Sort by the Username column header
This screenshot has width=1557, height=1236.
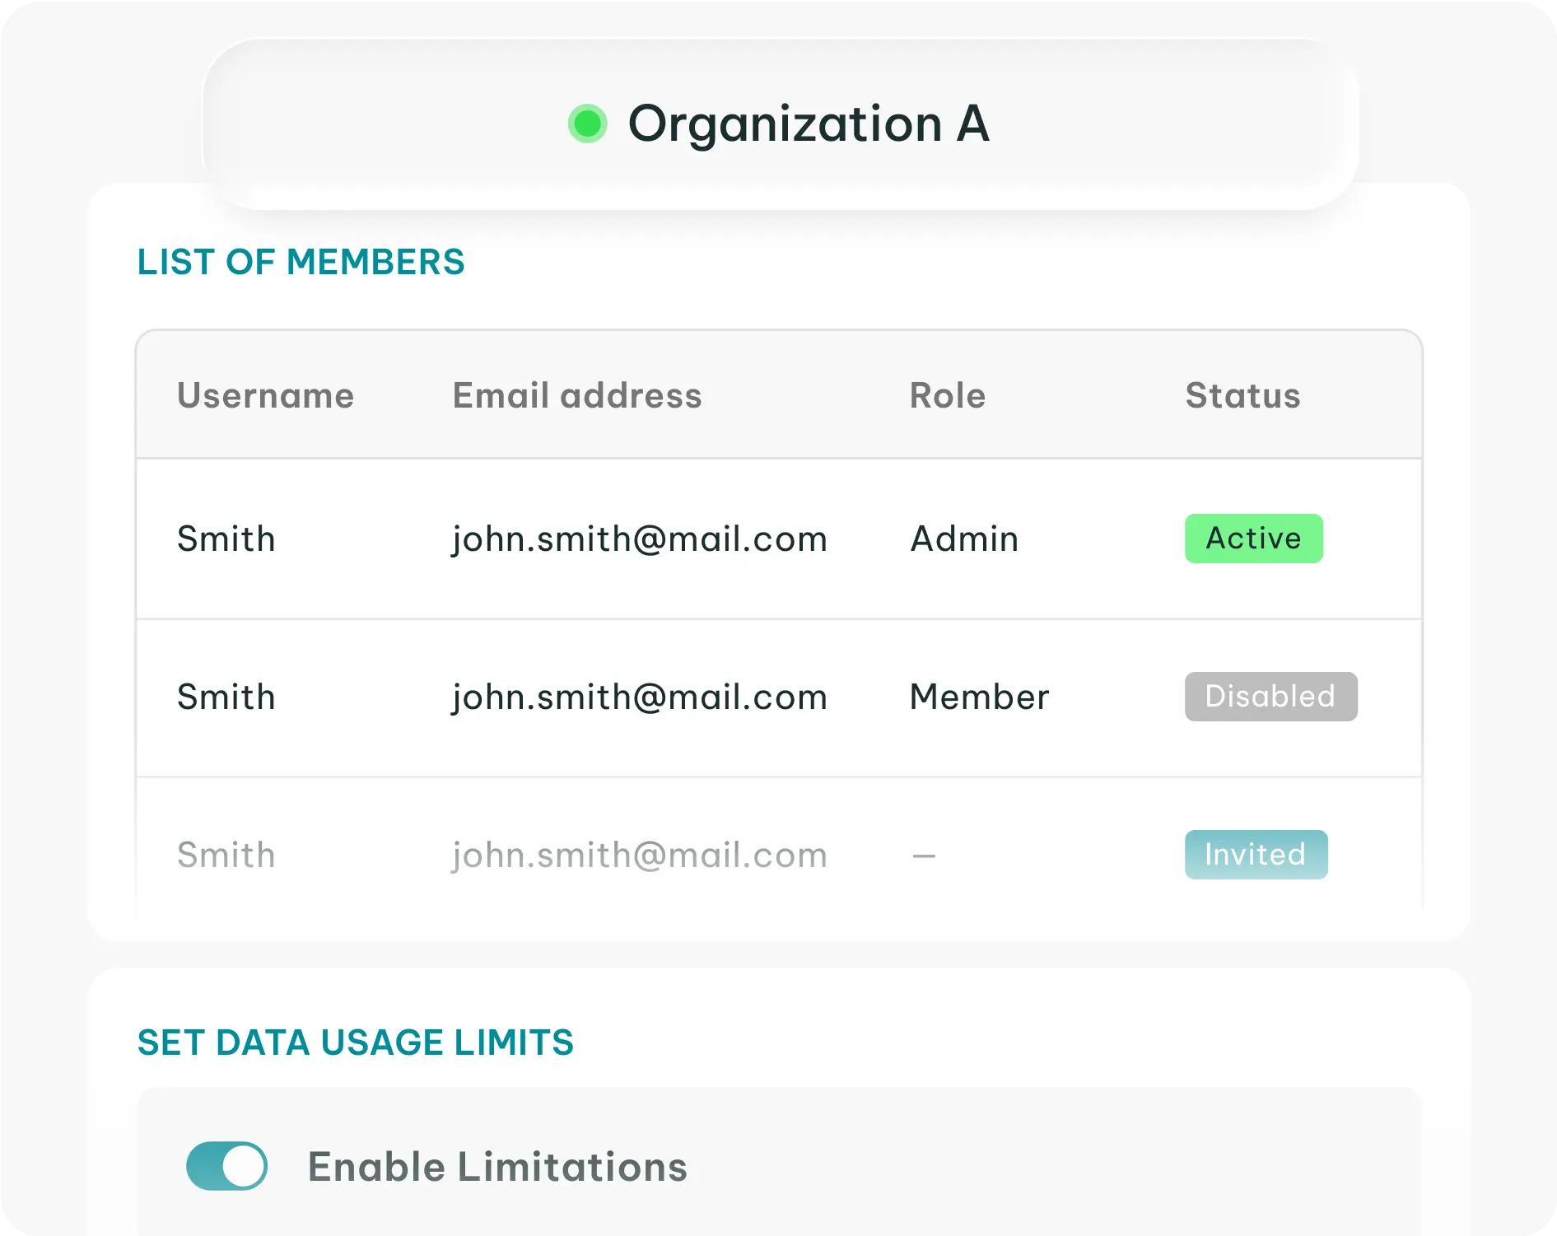click(x=265, y=395)
